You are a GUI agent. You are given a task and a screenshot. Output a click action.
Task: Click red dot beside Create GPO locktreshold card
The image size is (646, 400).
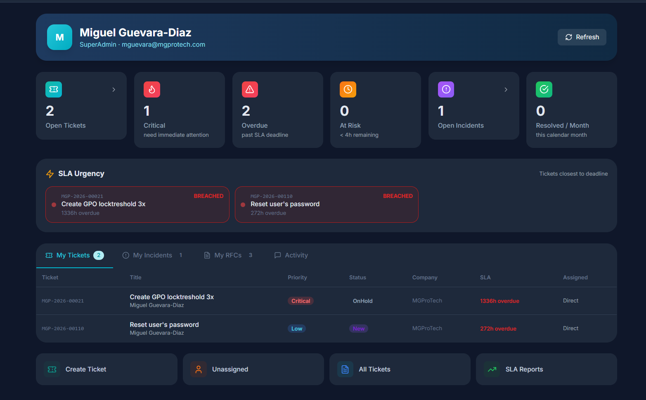pyautogui.click(x=54, y=205)
